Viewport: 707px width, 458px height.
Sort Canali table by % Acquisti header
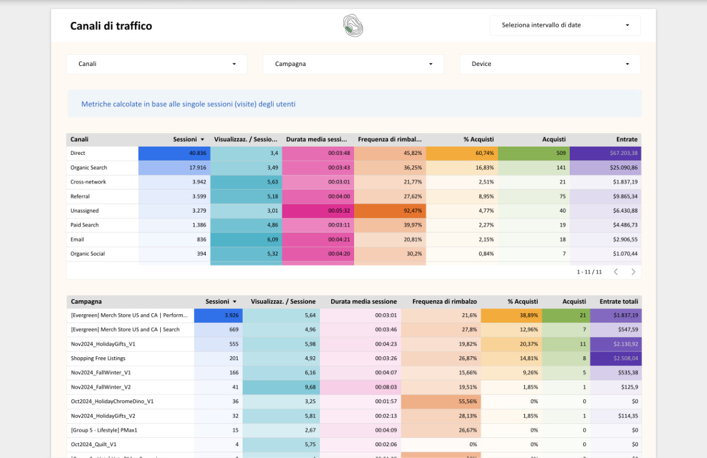(x=478, y=140)
